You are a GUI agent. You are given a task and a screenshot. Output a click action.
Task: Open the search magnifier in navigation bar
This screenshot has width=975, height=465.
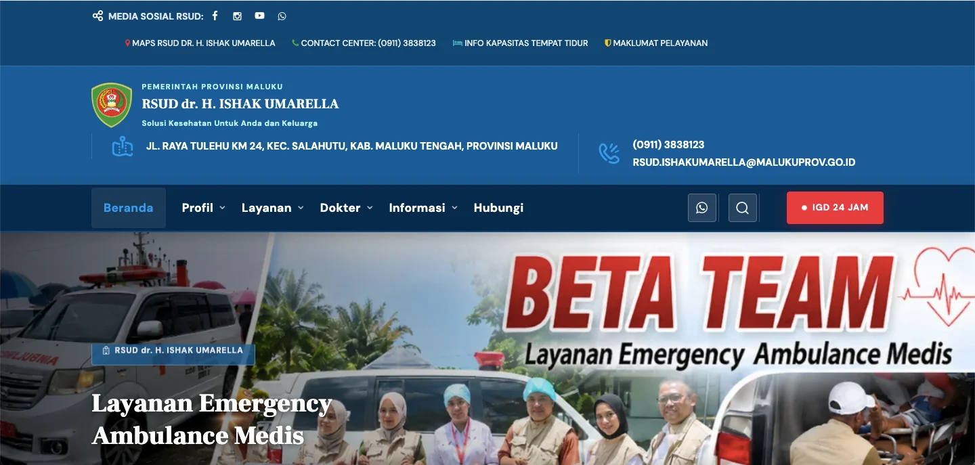point(743,208)
